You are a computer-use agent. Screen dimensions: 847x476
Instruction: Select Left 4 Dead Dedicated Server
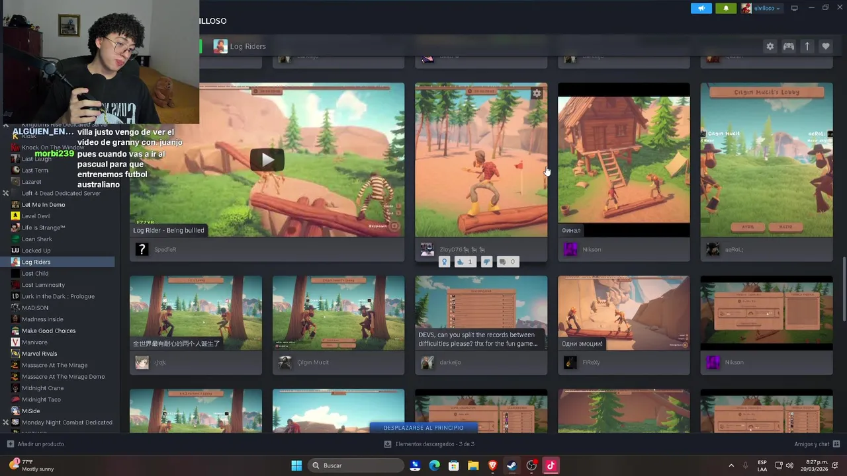click(62, 193)
